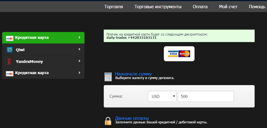The width and height of the screenshot is (267, 128).
Task: Click the red Yandex Я icon
Action: tap(9, 62)
